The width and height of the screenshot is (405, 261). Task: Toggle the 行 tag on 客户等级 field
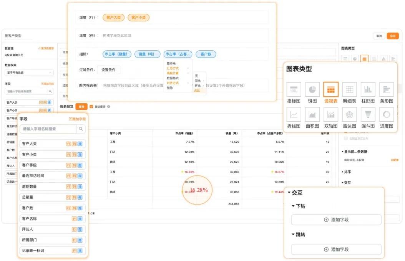pyautogui.click(x=69, y=165)
